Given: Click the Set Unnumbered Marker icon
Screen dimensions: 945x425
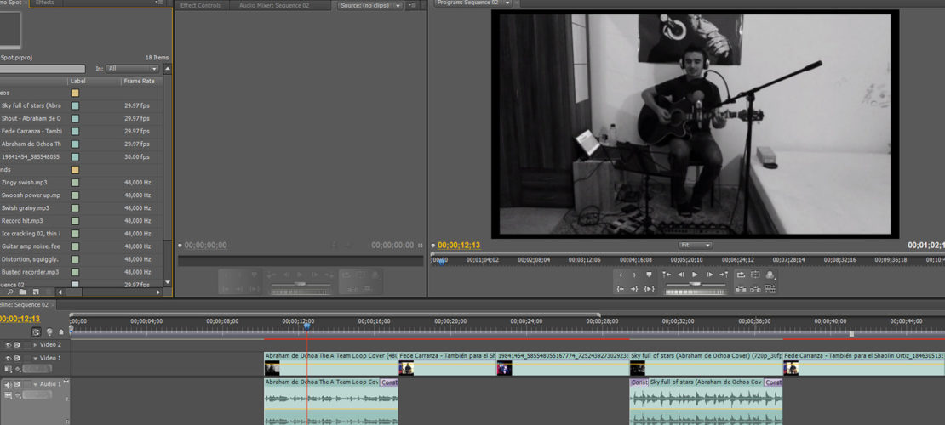Looking at the screenshot, I should click(x=649, y=275).
